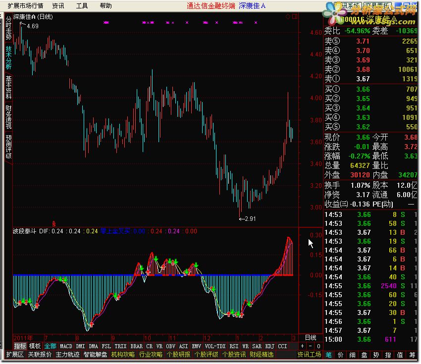Open the 资讯 menu

(58, 5)
